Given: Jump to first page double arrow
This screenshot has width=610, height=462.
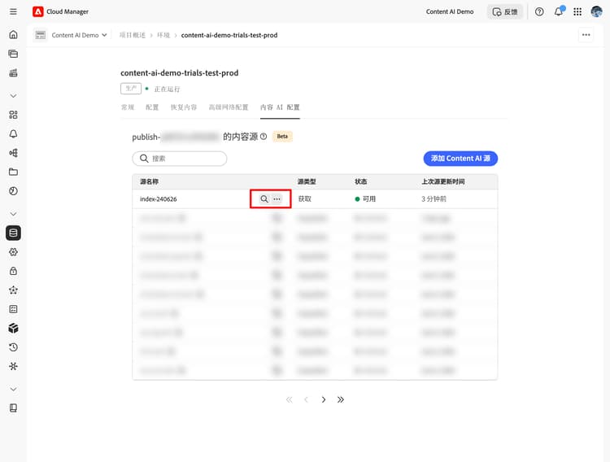Looking at the screenshot, I should coord(289,399).
